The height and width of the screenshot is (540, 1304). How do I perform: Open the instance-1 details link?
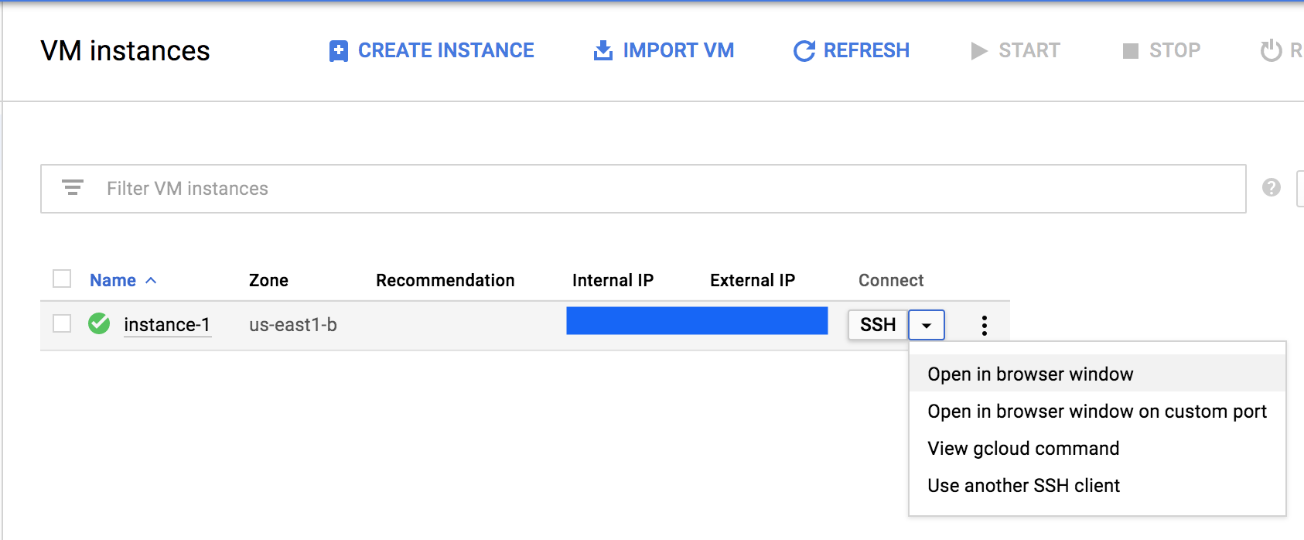click(167, 325)
